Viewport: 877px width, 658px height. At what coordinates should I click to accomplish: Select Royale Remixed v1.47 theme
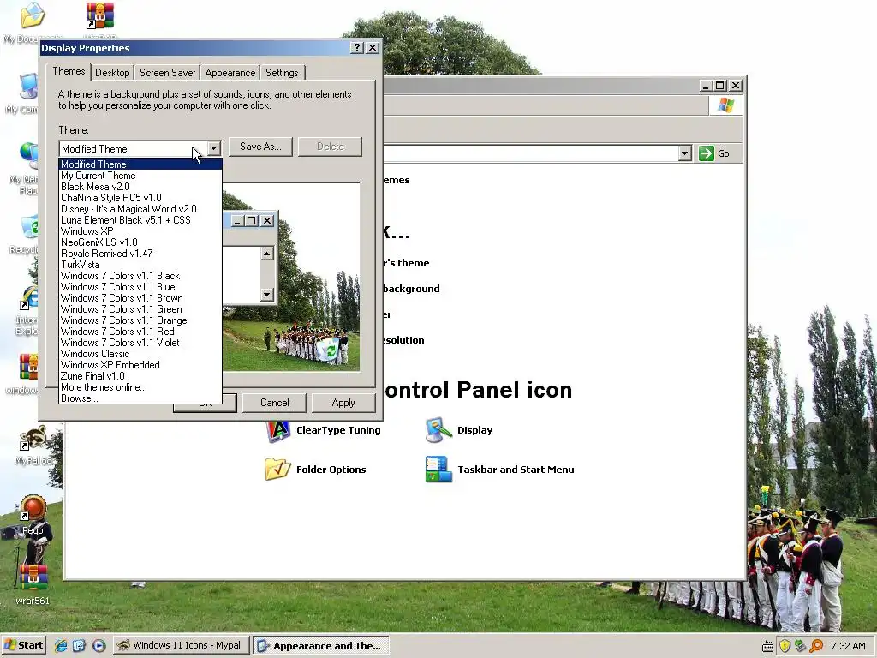click(x=140, y=254)
